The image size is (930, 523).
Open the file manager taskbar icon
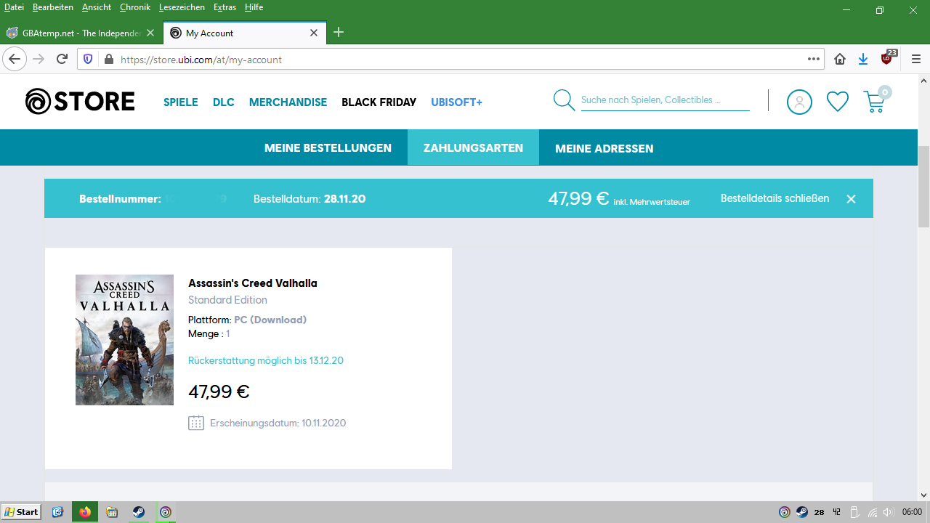tap(112, 512)
